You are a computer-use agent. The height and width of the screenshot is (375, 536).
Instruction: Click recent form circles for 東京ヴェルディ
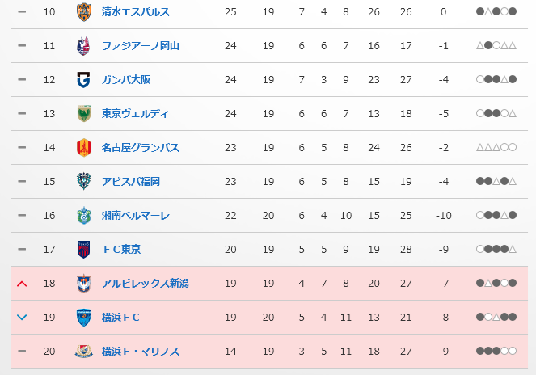point(496,114)
